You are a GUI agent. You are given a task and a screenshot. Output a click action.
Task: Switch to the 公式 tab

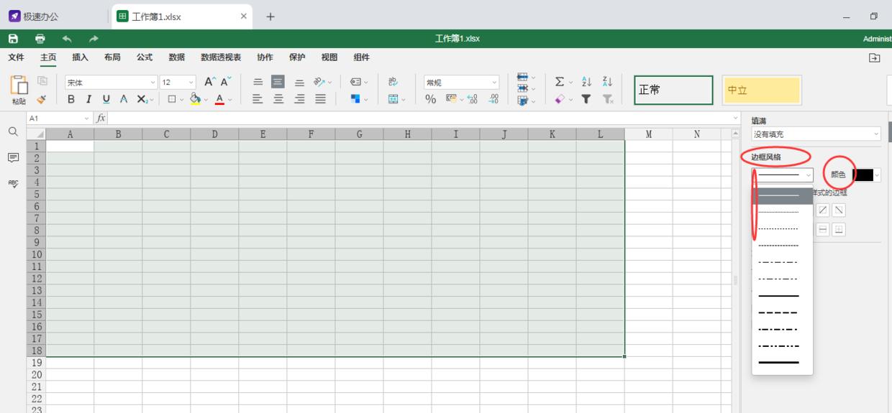click(145, 57)
